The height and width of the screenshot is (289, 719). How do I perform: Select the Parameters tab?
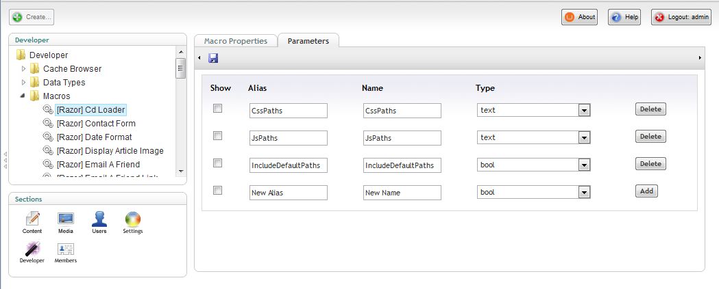coord(308,41)
